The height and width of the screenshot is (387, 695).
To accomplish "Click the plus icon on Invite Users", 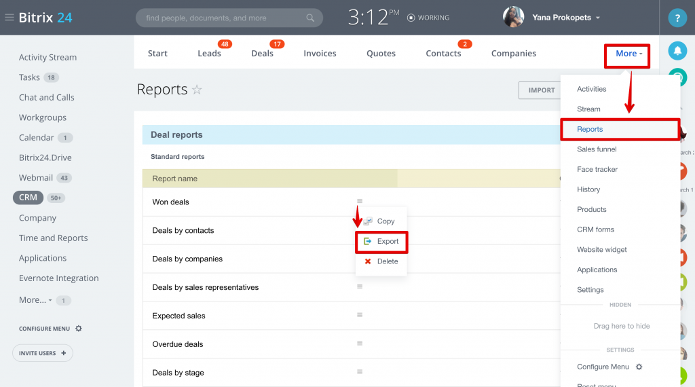I will pos(63,353).
